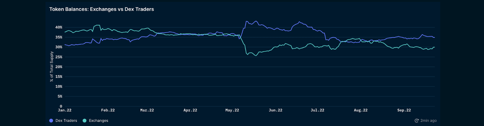Image resolution: width=484 pixels, height=126 pixels.
Task: Click the '% of Total Supply' axis title
Action: pos(52,67)
